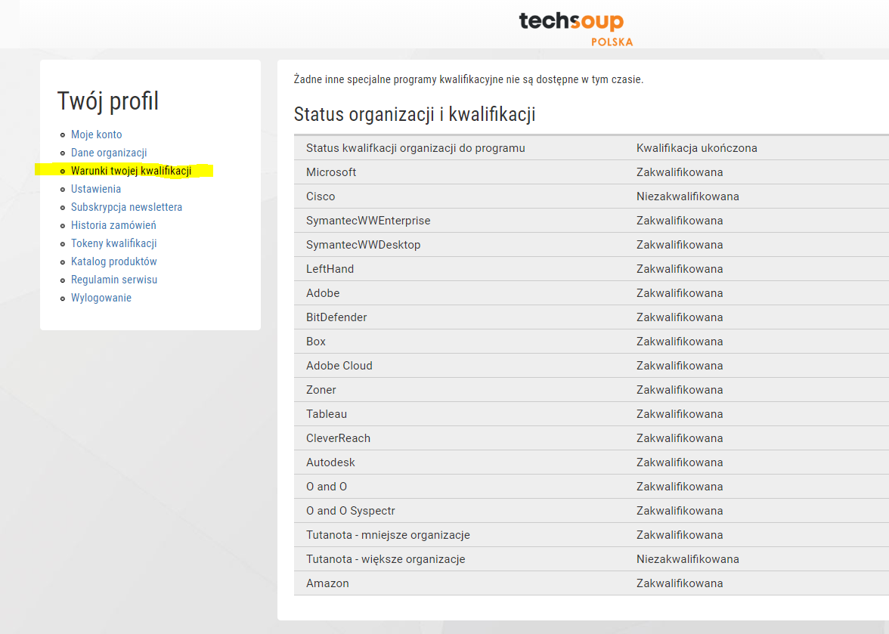Open Ustawienia in the profile menu
Image resolution: width=889 pixels, height=634 pixels.
[96, 189]
